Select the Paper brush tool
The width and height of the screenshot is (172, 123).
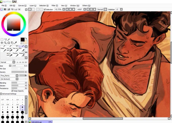[3, 50]
